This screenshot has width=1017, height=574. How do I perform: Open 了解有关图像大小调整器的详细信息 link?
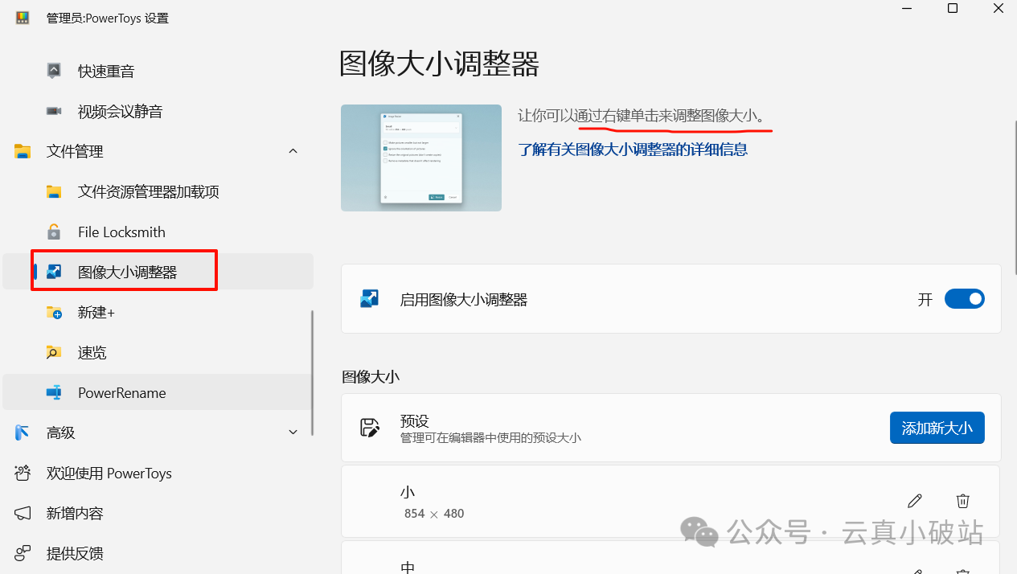[633, 149]
